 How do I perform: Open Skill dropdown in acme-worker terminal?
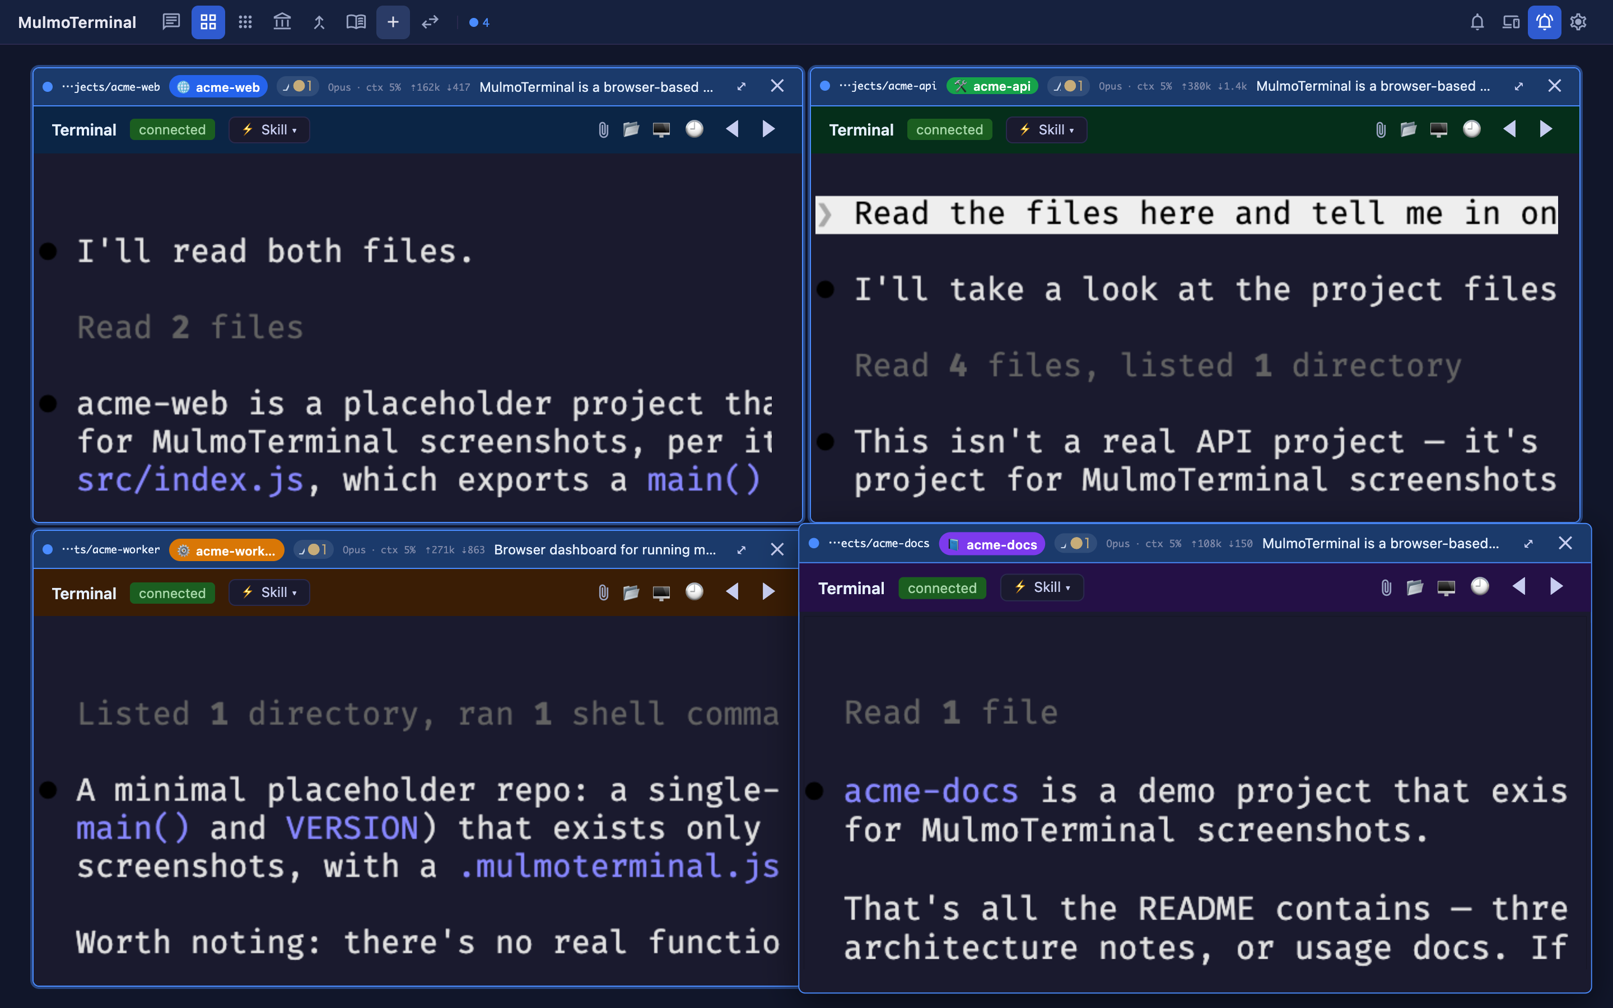269,592
